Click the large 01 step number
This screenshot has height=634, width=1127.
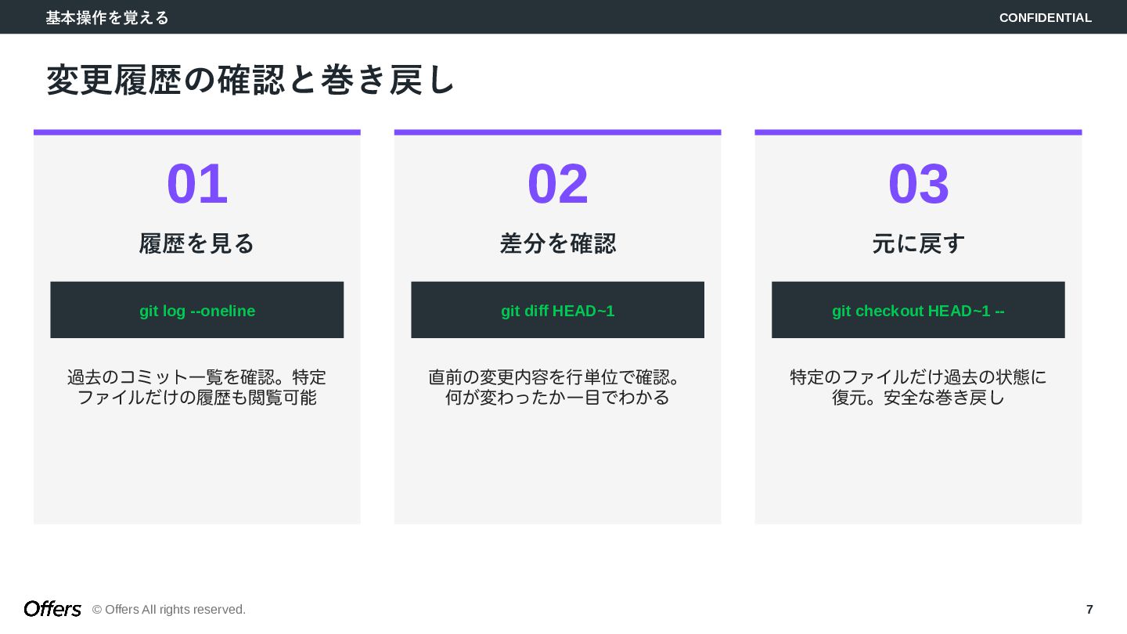point(197,185)
